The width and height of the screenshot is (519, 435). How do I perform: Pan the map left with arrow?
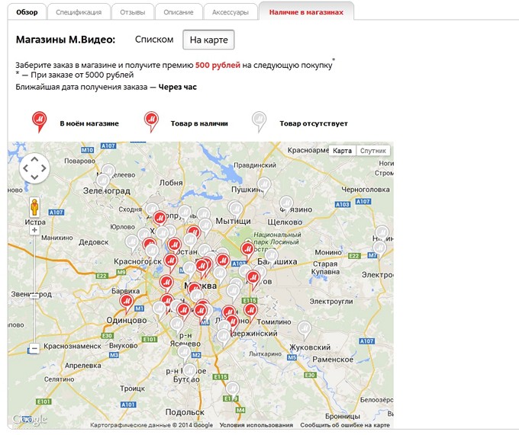tap(25, 168)
